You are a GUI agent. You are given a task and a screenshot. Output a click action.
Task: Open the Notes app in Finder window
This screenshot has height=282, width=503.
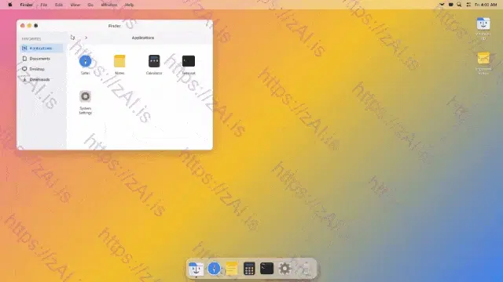(x=119, y=61)
